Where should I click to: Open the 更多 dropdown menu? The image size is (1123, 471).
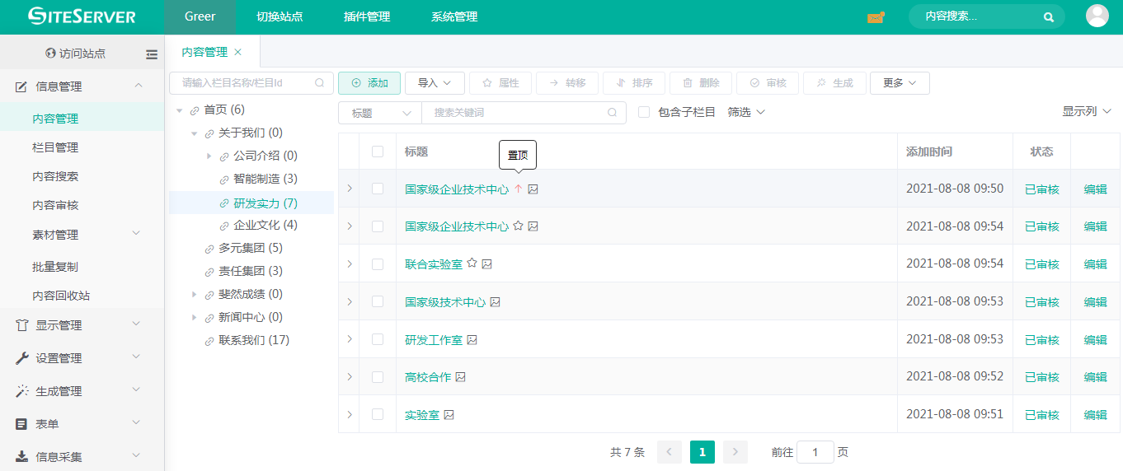coord(900,83)
